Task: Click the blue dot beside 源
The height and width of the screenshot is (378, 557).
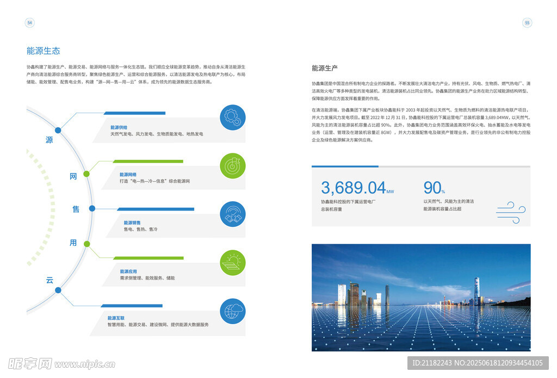Action: [x=58, y=131]
